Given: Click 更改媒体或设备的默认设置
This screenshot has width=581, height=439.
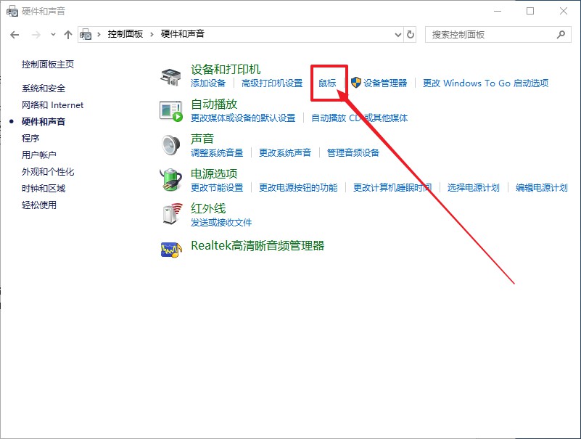Looking at the screenshot, I should pyautogui.click(x=243, y=118).
